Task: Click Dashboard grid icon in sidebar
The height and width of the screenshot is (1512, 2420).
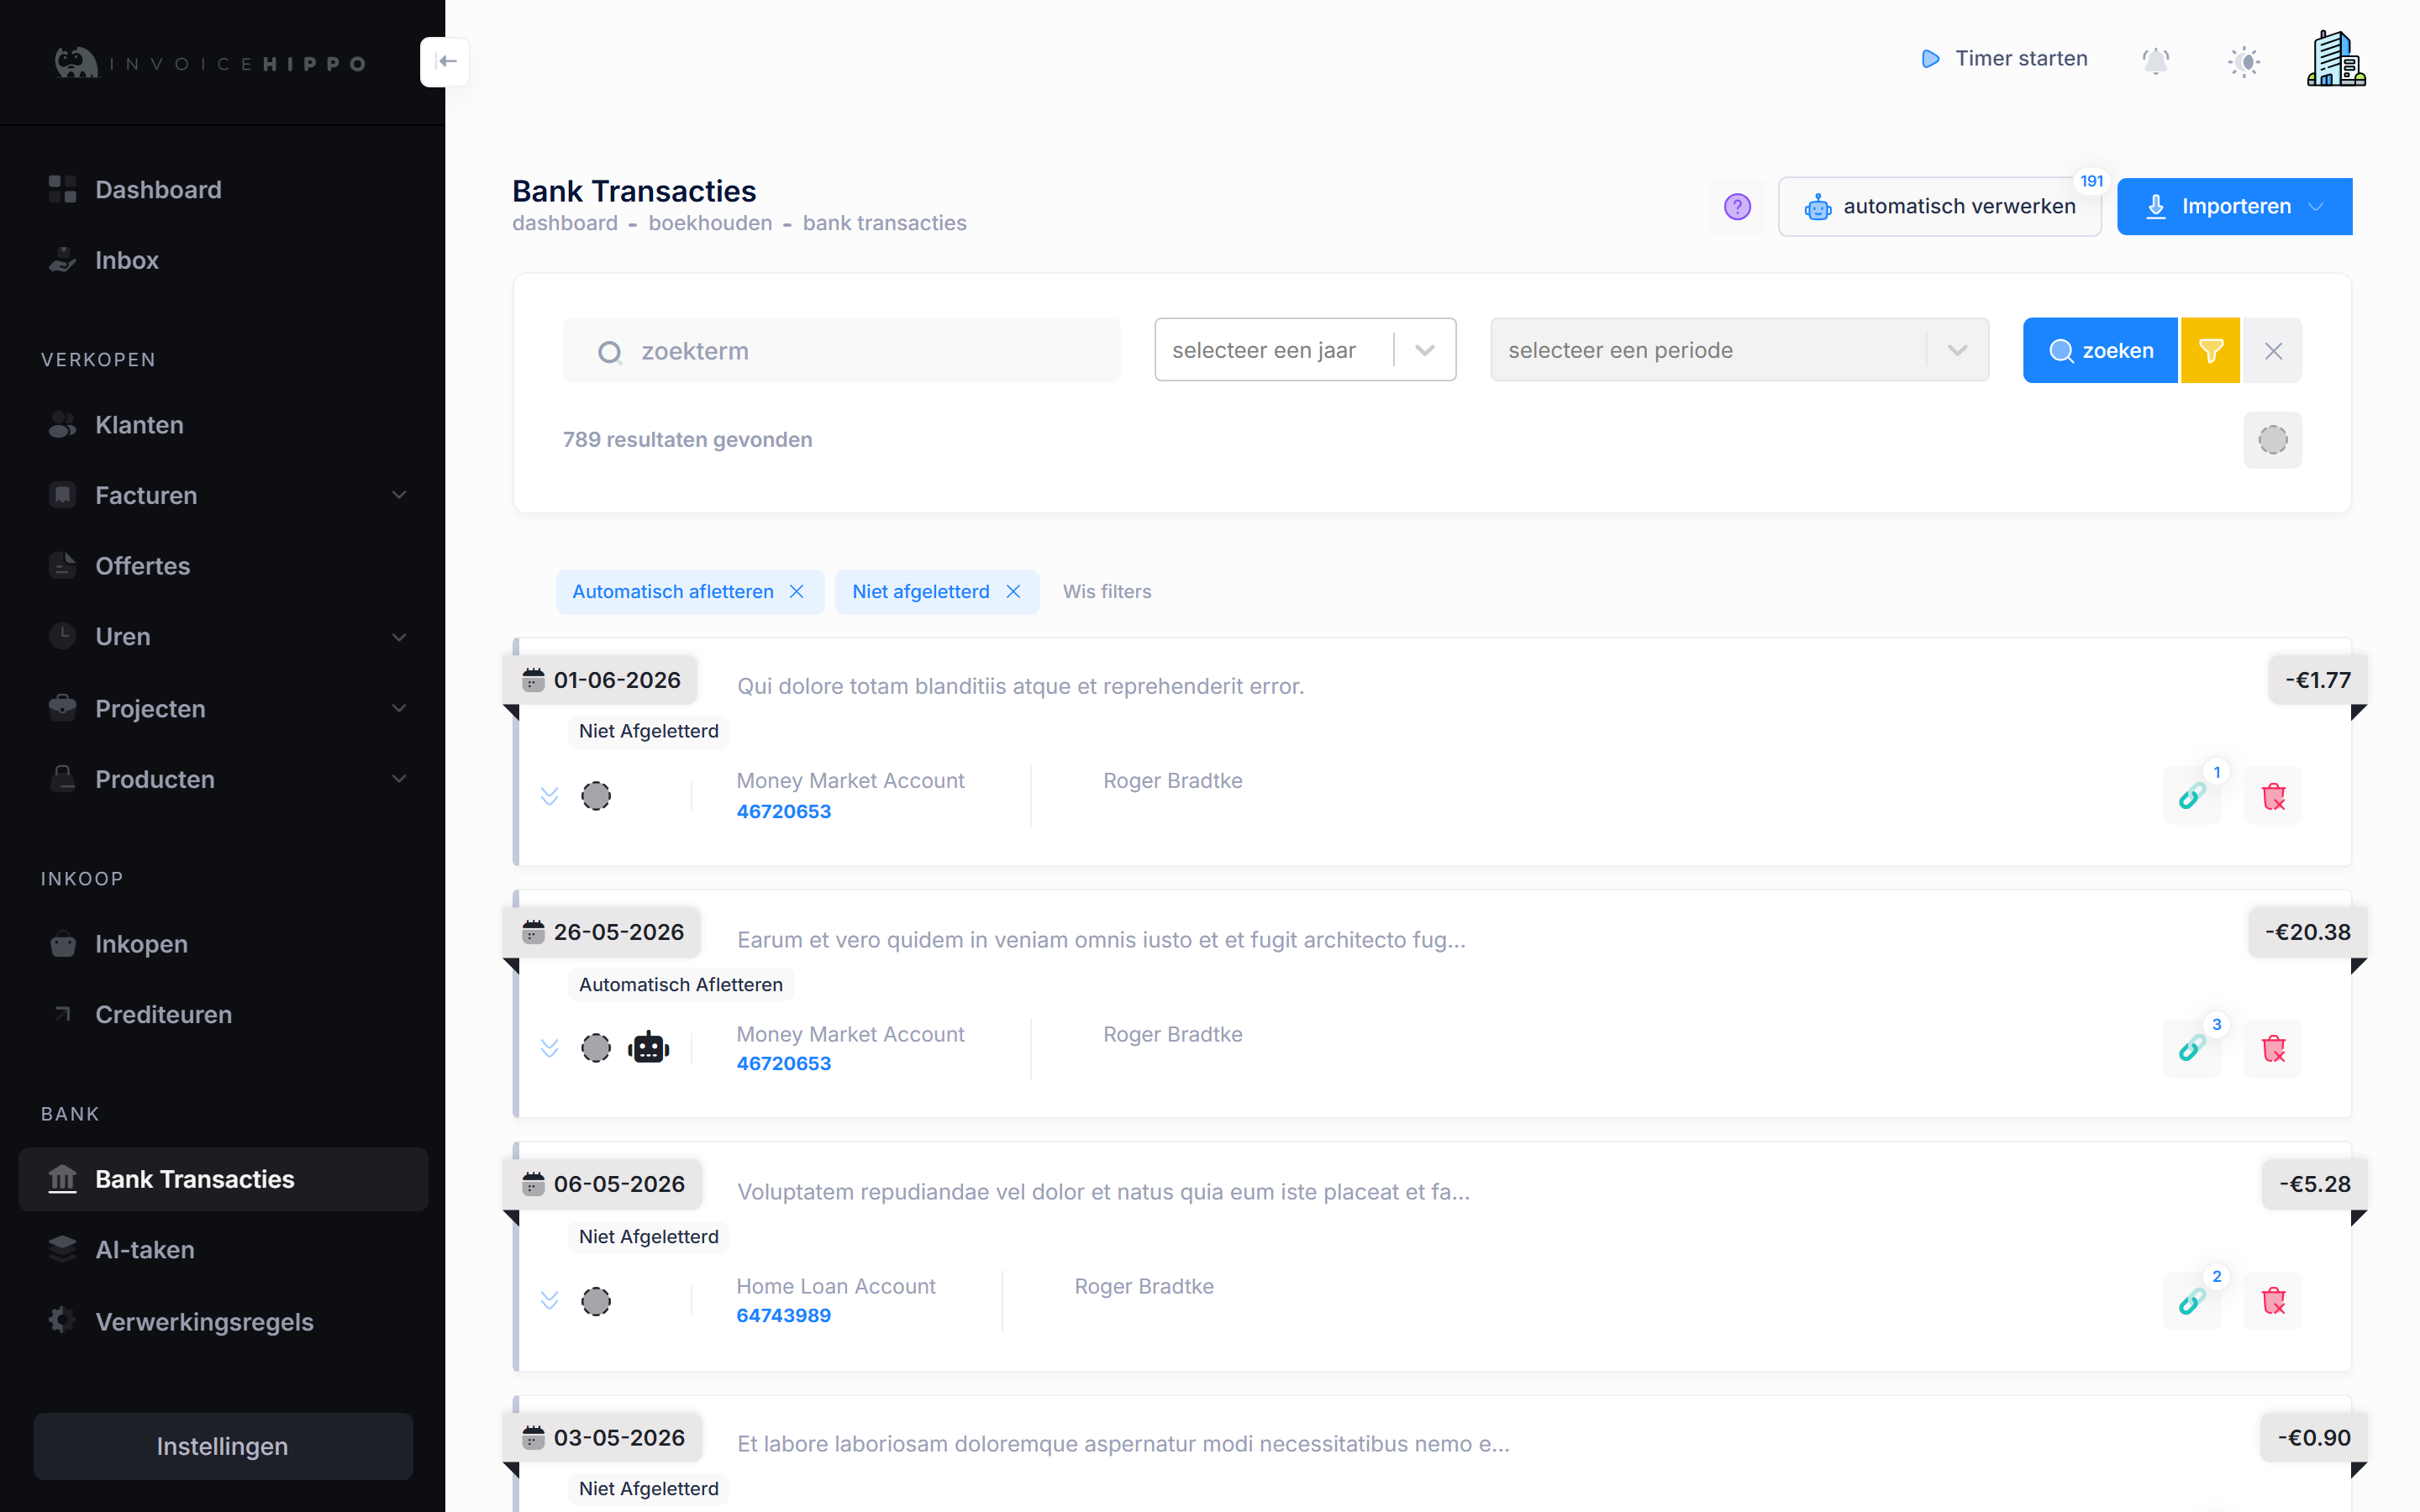Action: point(62,189)
